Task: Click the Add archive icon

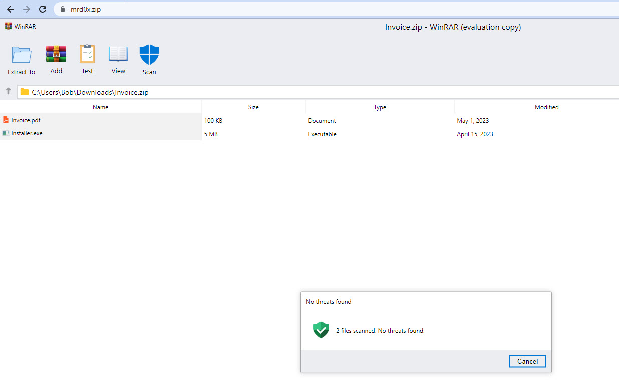Action: 56,54
